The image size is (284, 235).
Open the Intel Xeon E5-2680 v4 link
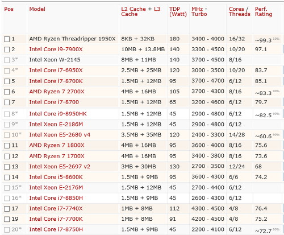60,135
